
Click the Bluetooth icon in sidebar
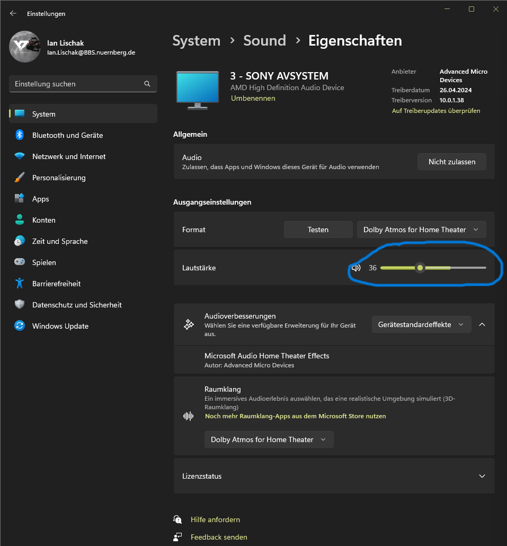click(x=20, y=135)
